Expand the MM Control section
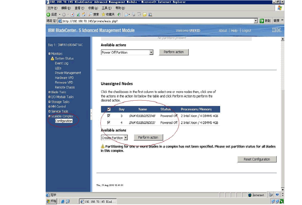 [x=49, y=106]
